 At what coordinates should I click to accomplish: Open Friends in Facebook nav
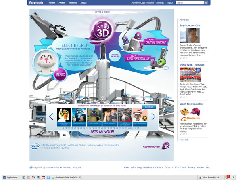coord(73,3)
